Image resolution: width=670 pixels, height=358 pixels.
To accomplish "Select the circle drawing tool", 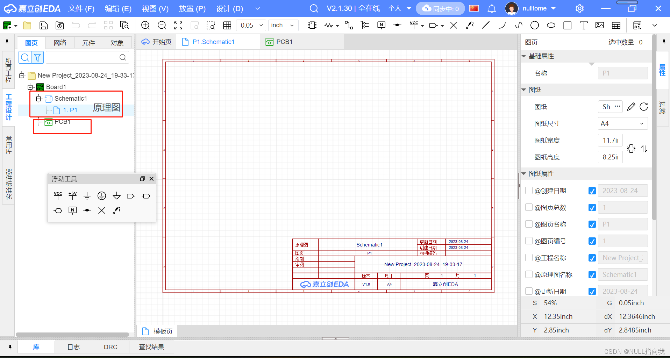I will (x=535, y=25).
